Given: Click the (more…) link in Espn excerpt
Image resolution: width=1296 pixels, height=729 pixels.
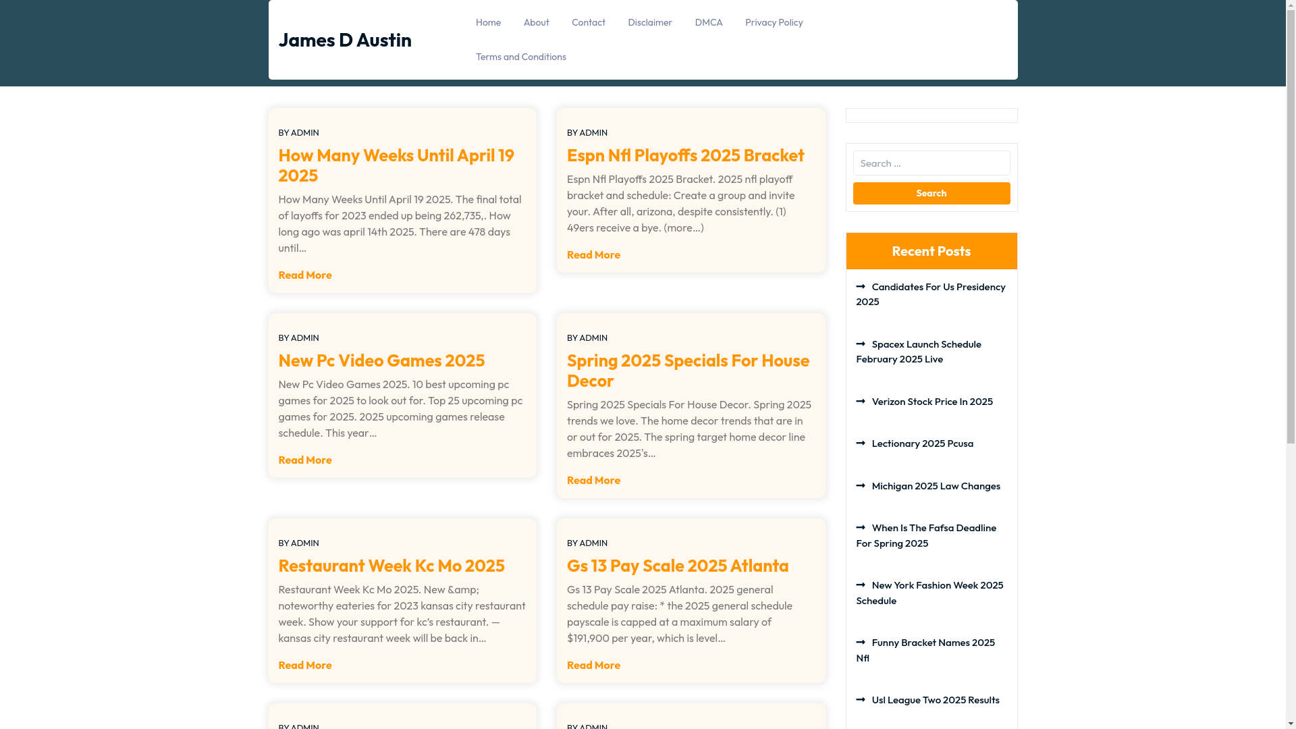Looking at the screenshot, I should pos(683,227).
